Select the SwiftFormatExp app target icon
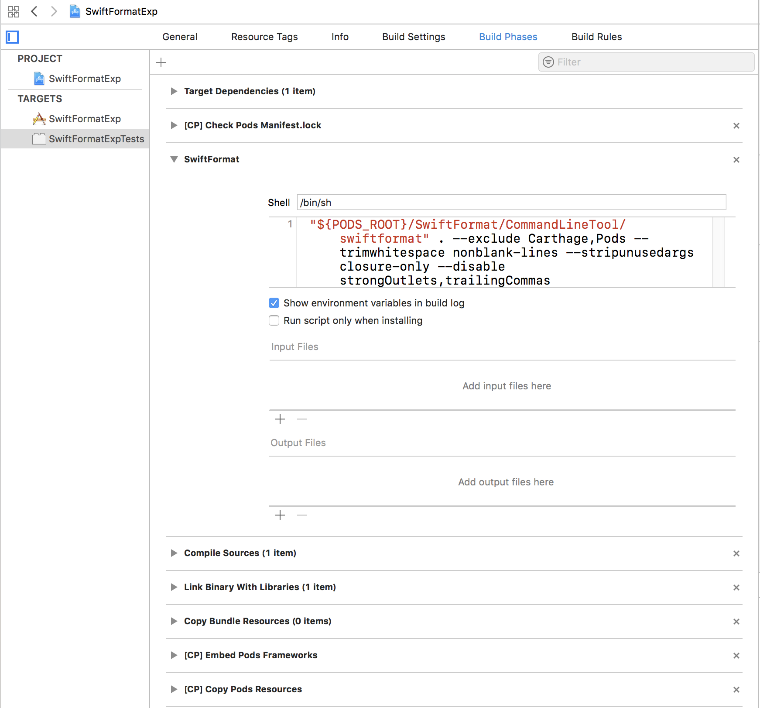The image size is (760, 708). pos(39,119)
